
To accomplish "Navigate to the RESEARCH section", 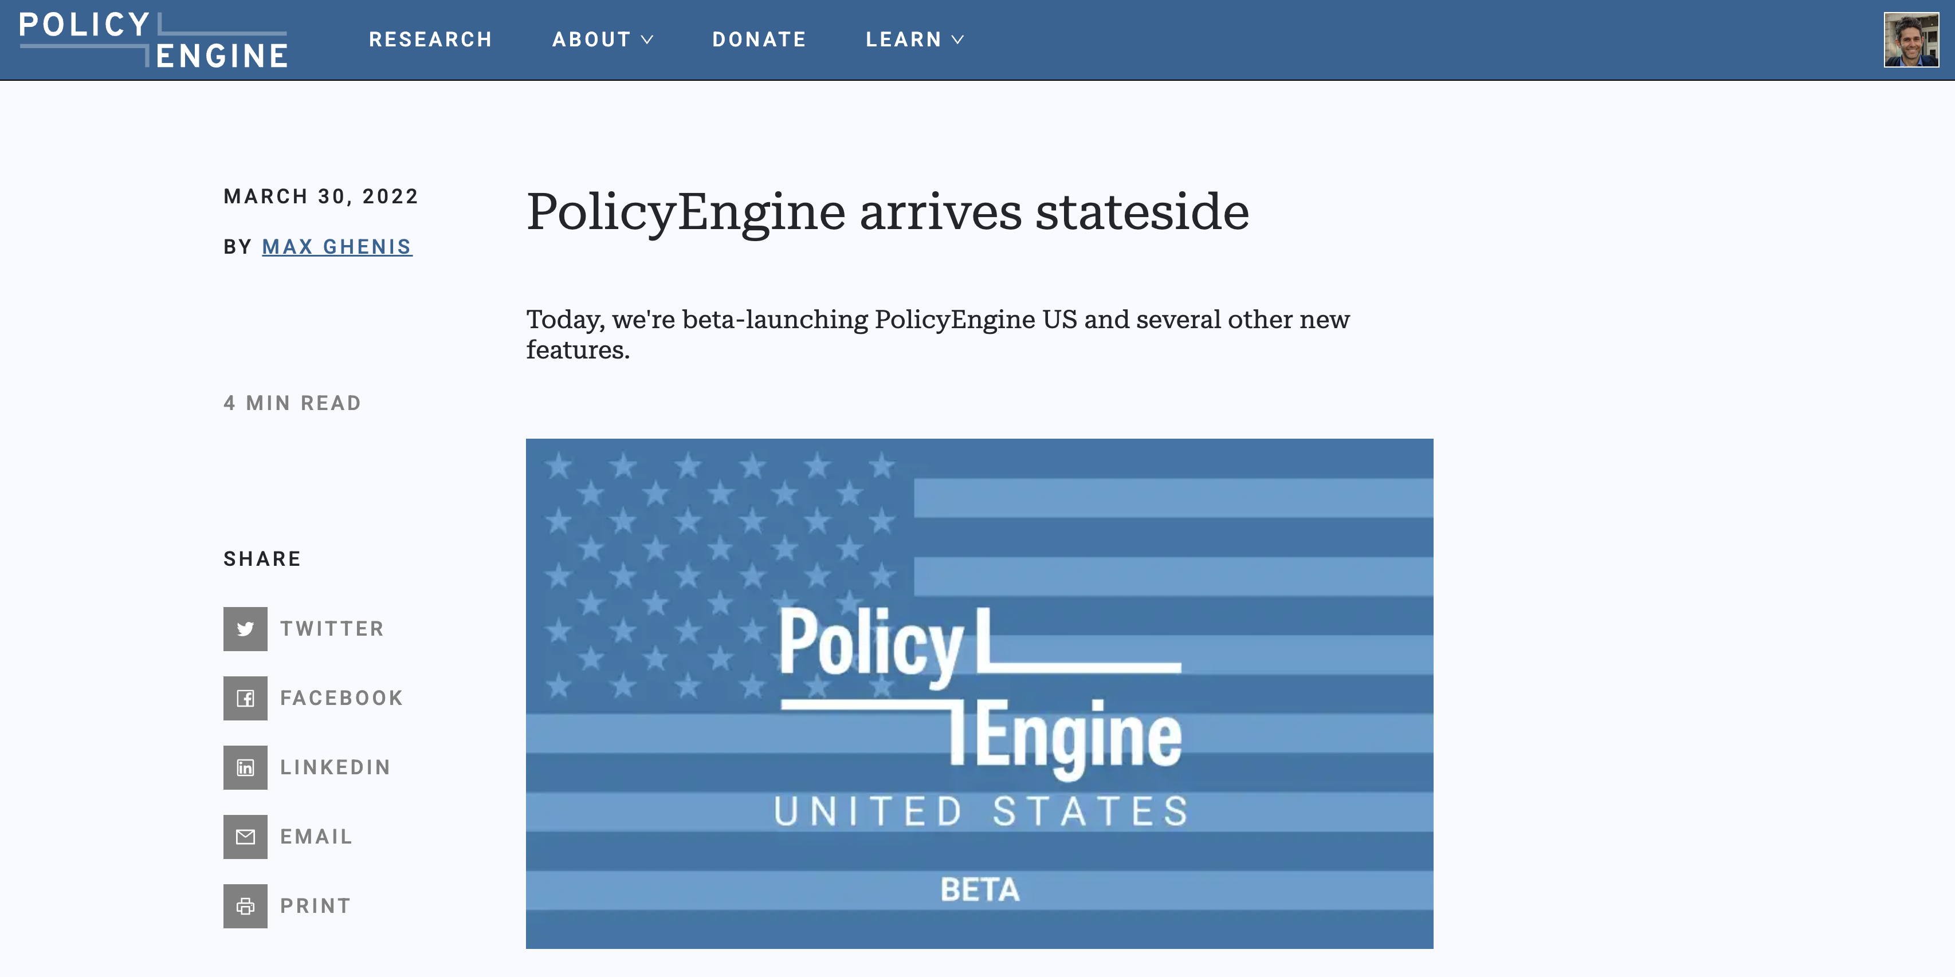I will 430,40.
